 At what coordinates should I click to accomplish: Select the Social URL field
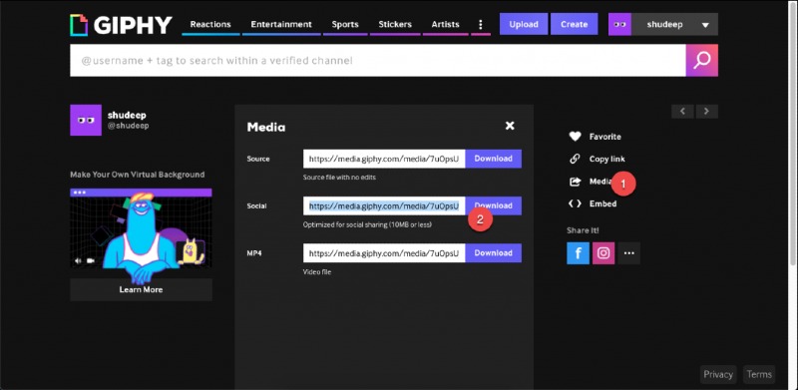(384, 205)
